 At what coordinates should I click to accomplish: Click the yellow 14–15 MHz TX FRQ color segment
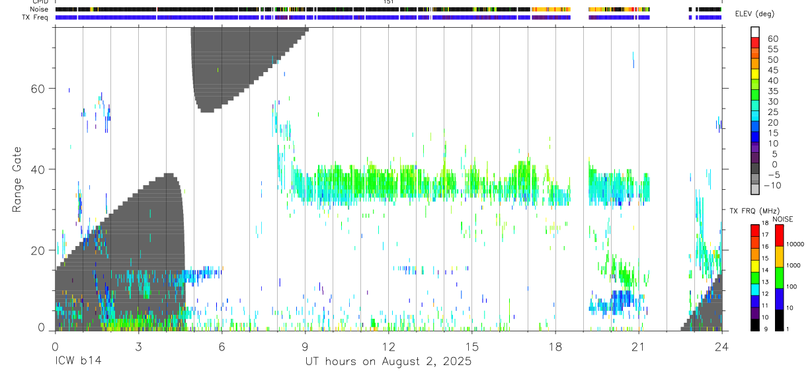pos(755,265)
